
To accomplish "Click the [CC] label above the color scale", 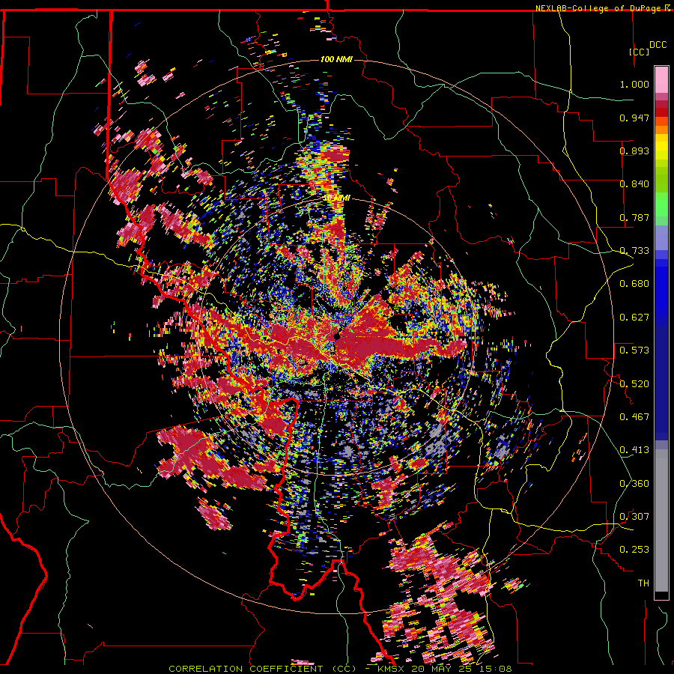I will (639, 52).
